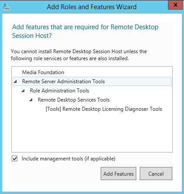
Task: Toggle the Include management tools checkbox
Action: (15, 159)
